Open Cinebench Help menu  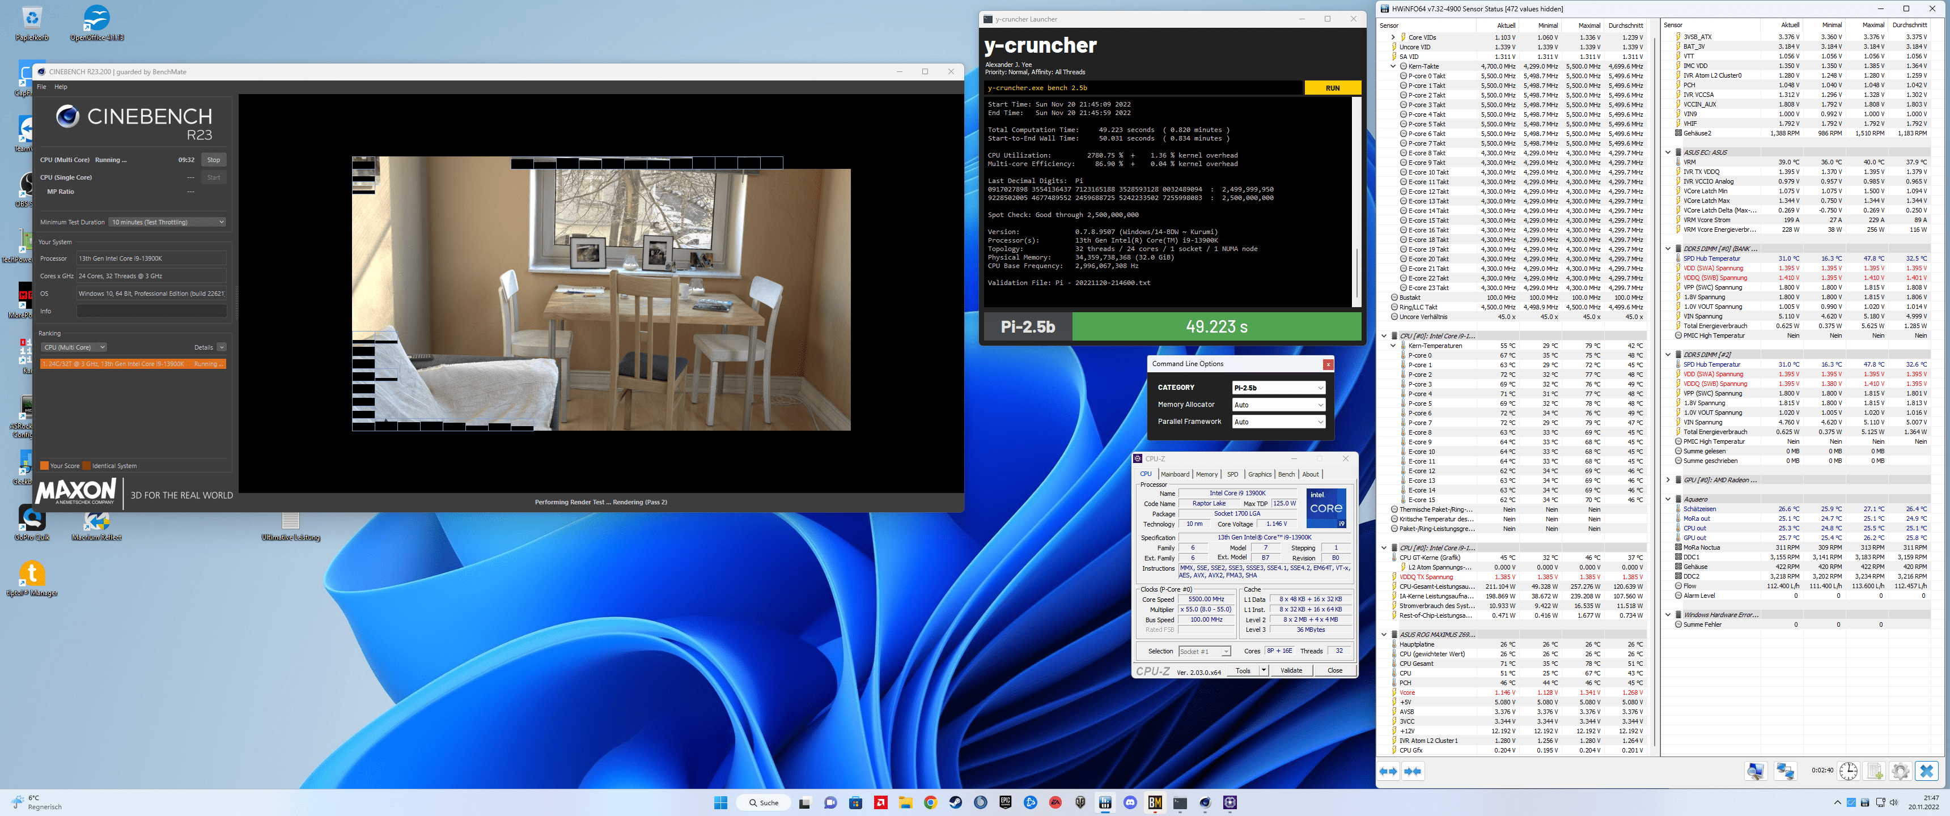pyautogui.click(x=61, y=87)
